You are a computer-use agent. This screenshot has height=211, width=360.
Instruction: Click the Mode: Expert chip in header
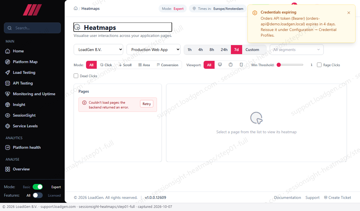point(173,9)
